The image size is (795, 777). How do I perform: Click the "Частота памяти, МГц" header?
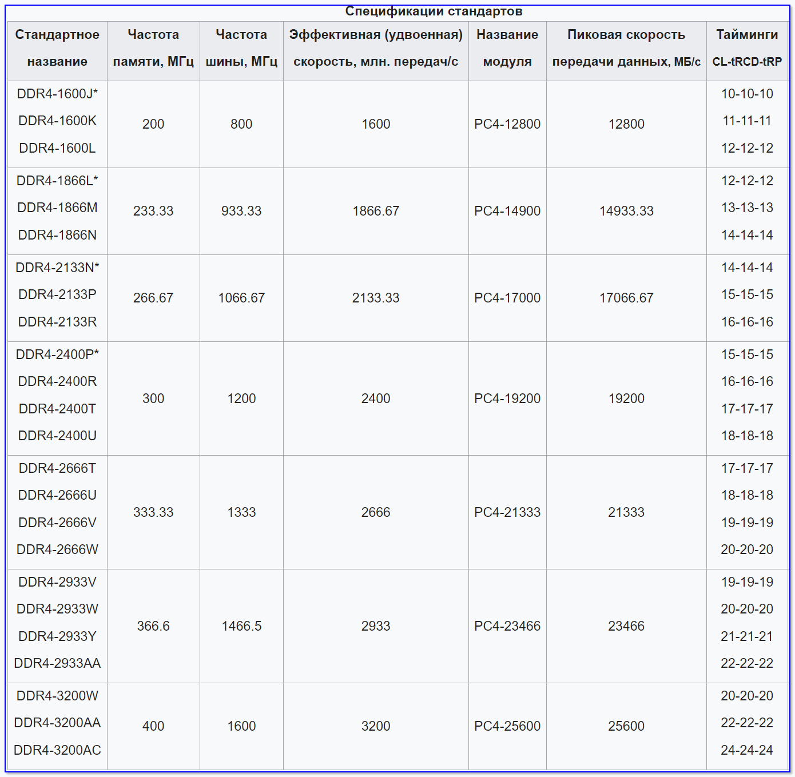(153, 48)
